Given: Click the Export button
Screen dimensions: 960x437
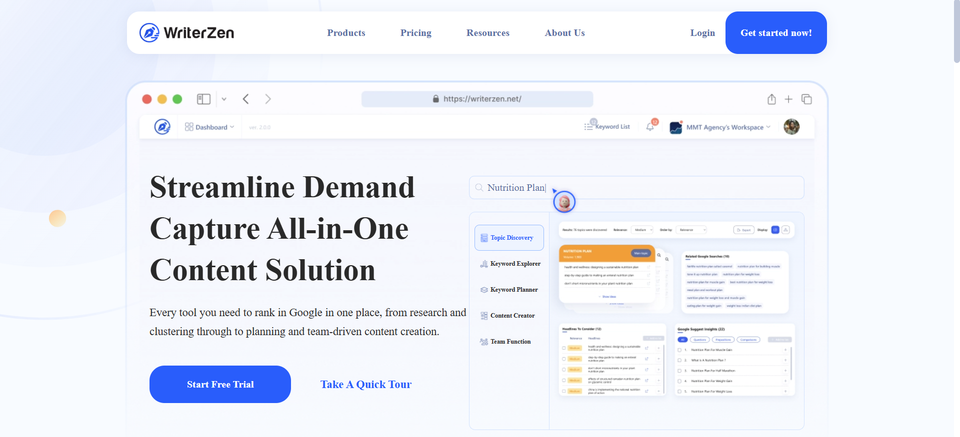Looking at the screenshot, I should tap(744, 230).
